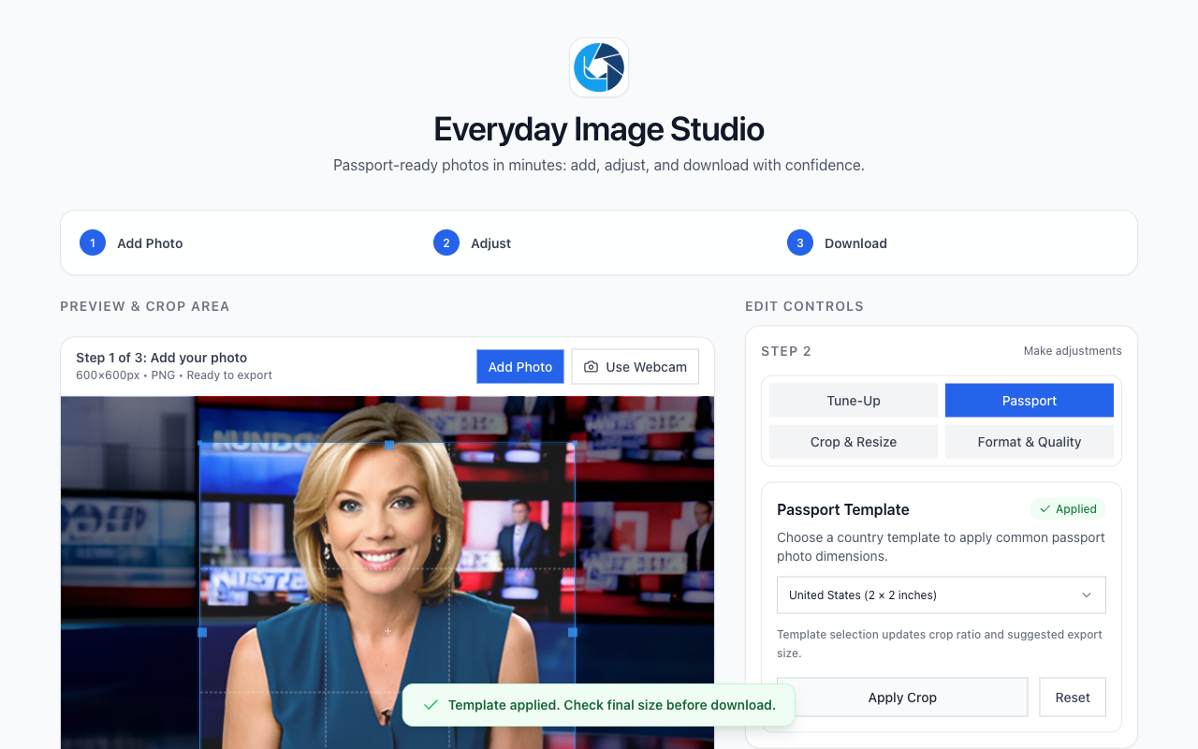This screenshot has height=749, width=1198.
Task: Select the Step 2 Adjust circle badge
Action: tap(446, 242)
